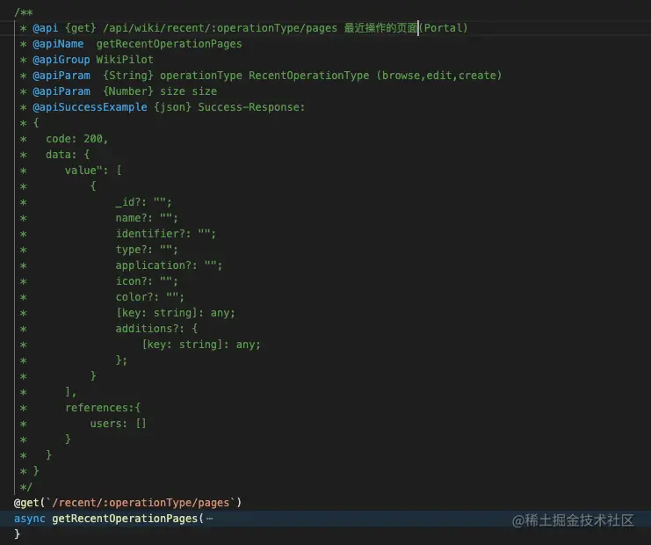Click the @apiSuccessExample tag

coord(90,106)
